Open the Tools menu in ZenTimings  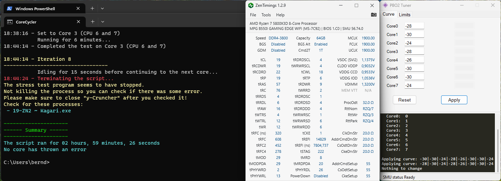click(266, 15)
